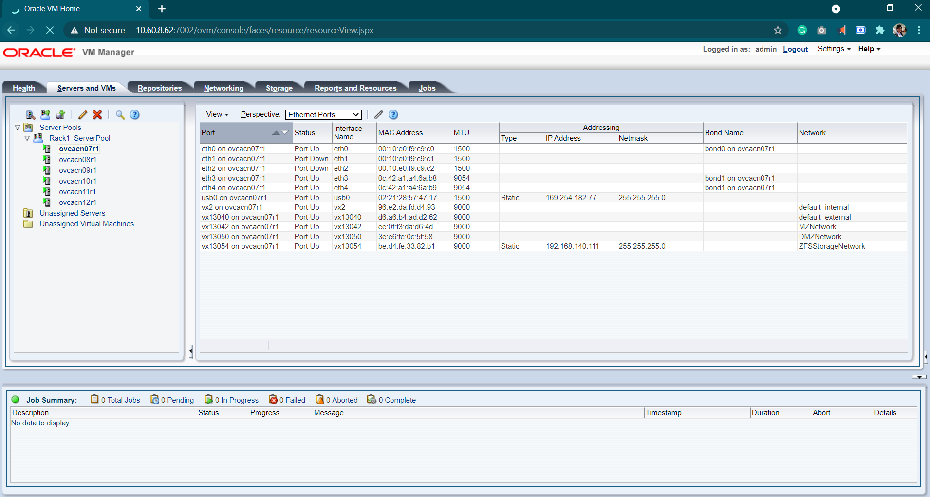
Task: Click the Grammarly extension icon
Action: (802, 30)
